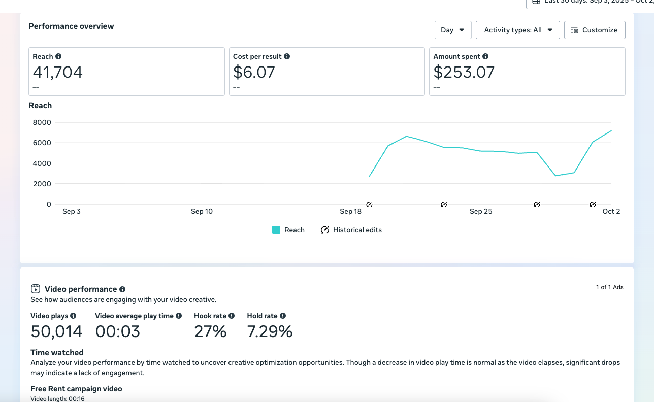Click the Cost per result info icon

tap(287, 57)
